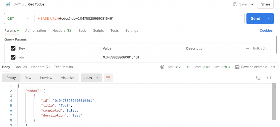Open the response Cookies tab
The height and width of the screenshot is (127, 280).
[x=21, y=67]
